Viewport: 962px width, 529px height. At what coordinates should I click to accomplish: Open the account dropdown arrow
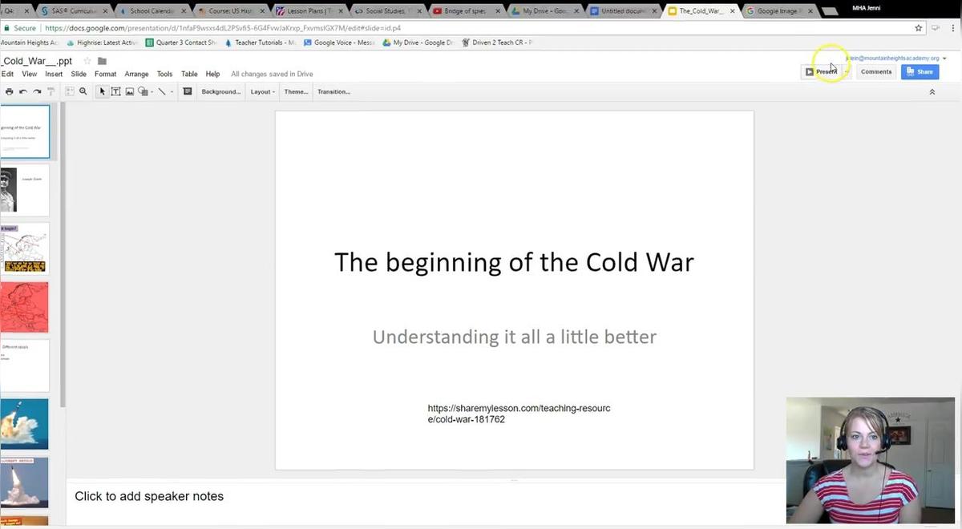(944, 58)
